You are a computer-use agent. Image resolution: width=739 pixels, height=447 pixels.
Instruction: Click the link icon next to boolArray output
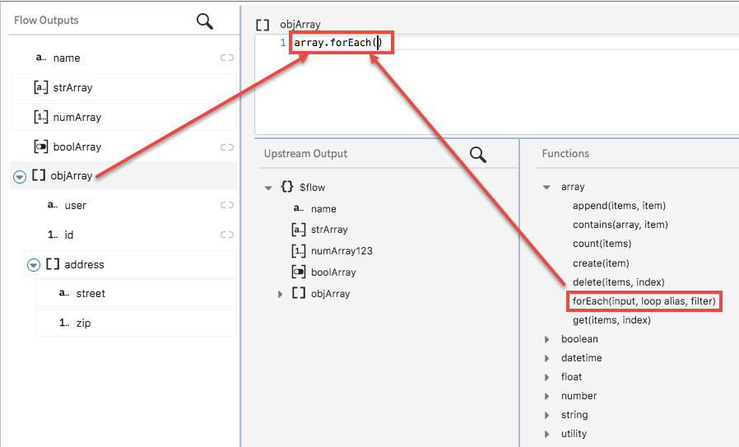tap(227, 147)
